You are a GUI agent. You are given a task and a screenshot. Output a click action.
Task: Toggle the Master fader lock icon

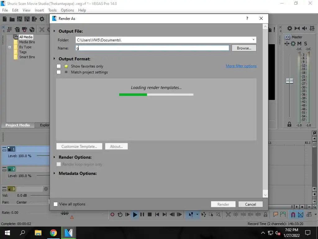click(289, 124)
